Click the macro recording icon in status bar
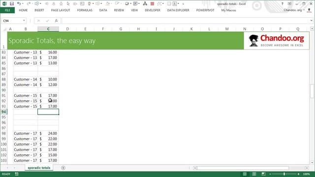 [x=17, y=174]
